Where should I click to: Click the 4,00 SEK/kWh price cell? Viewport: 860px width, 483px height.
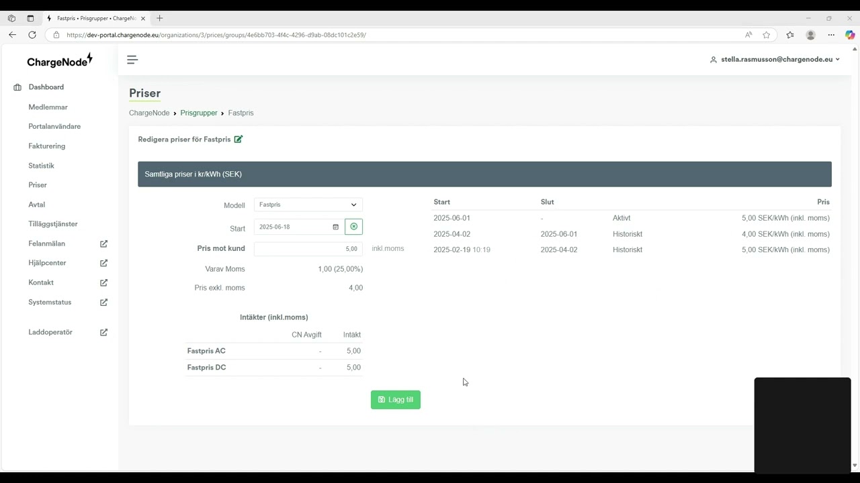point(785,234)
